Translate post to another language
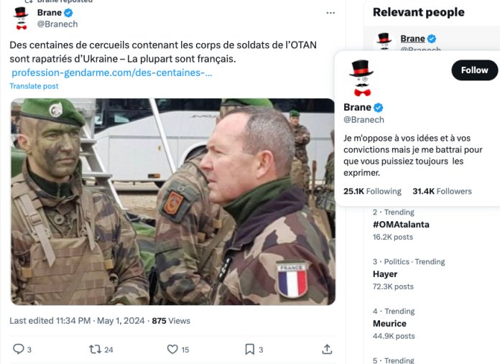500x364 pixels. click(x=34, y=86)
